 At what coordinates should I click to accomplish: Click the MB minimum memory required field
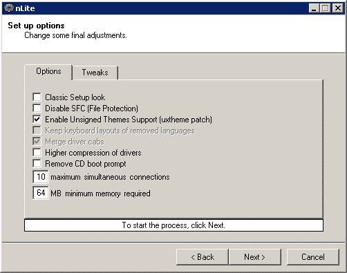[41, 193]
